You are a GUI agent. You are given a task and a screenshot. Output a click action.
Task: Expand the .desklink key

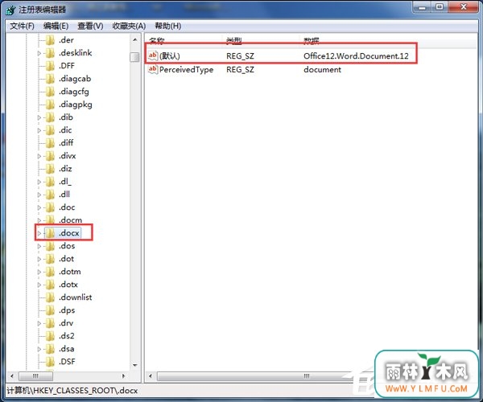coord(39,53)
